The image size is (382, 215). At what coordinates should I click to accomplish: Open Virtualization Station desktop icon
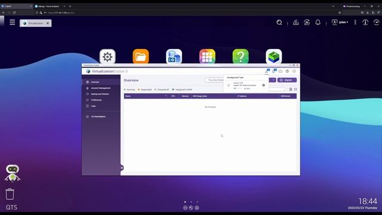tap(274, 56)
